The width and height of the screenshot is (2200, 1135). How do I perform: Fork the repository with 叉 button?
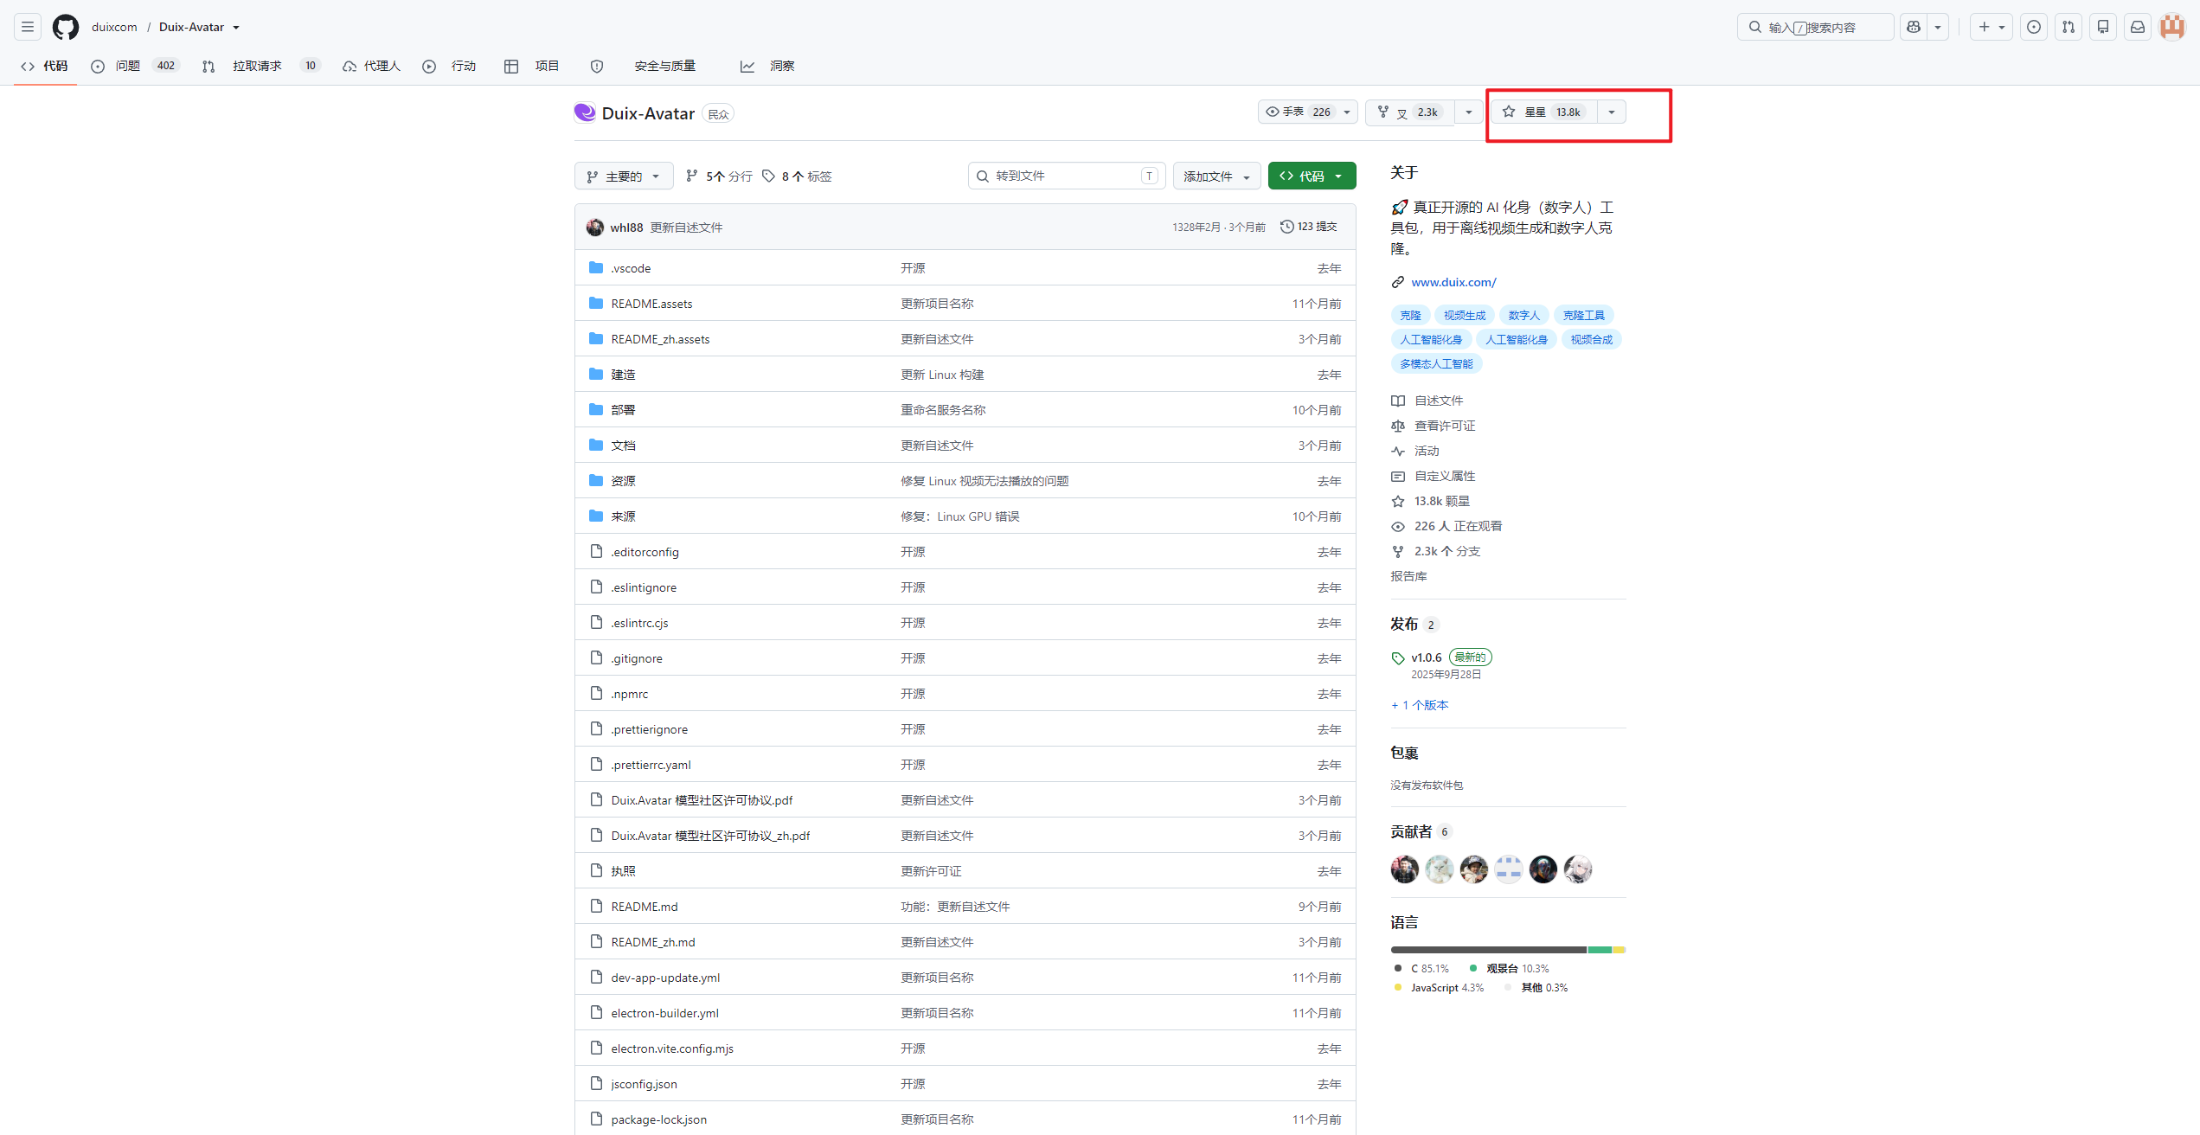pyautogui.click(x=1410, y=112)
